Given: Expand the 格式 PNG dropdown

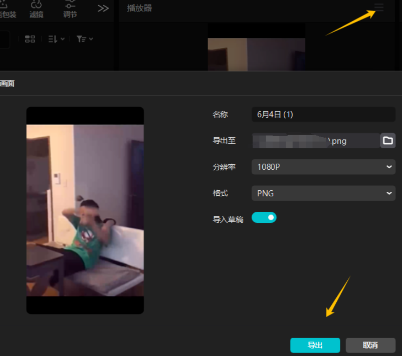Looking at the screenshot, I should point(323,193).
